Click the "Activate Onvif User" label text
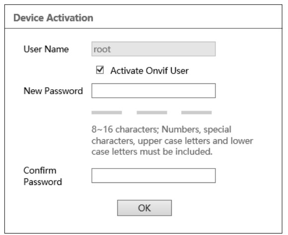Screen dimensions: 288x235 coord(149,70)
